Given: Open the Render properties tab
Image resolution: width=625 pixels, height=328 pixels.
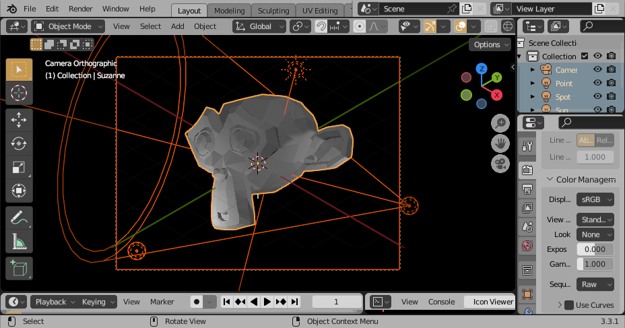Looking at the screenshot, I should [527, 170].
